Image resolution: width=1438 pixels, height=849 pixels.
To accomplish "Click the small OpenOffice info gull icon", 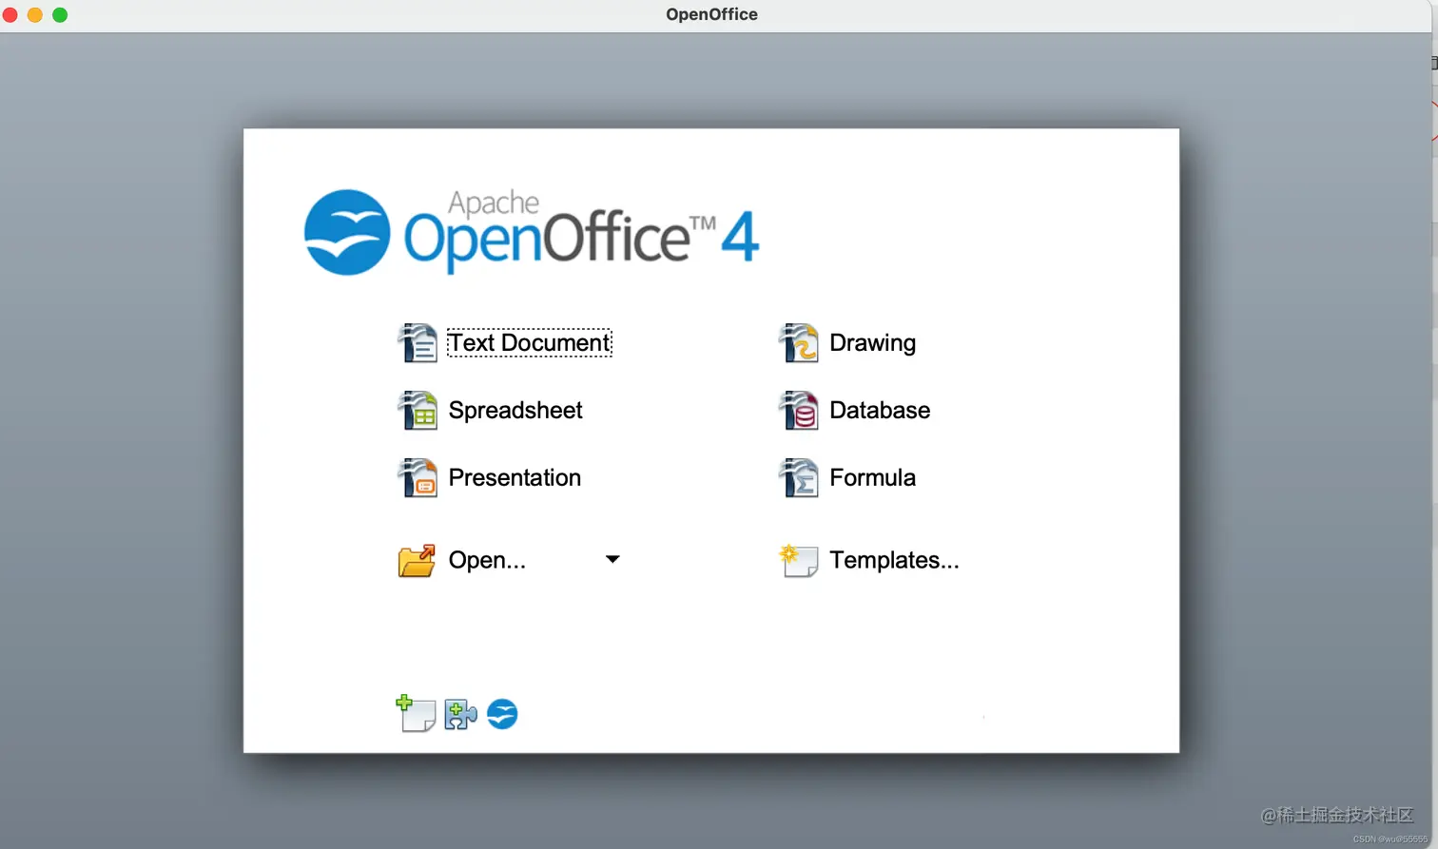I will click(502, 714).
